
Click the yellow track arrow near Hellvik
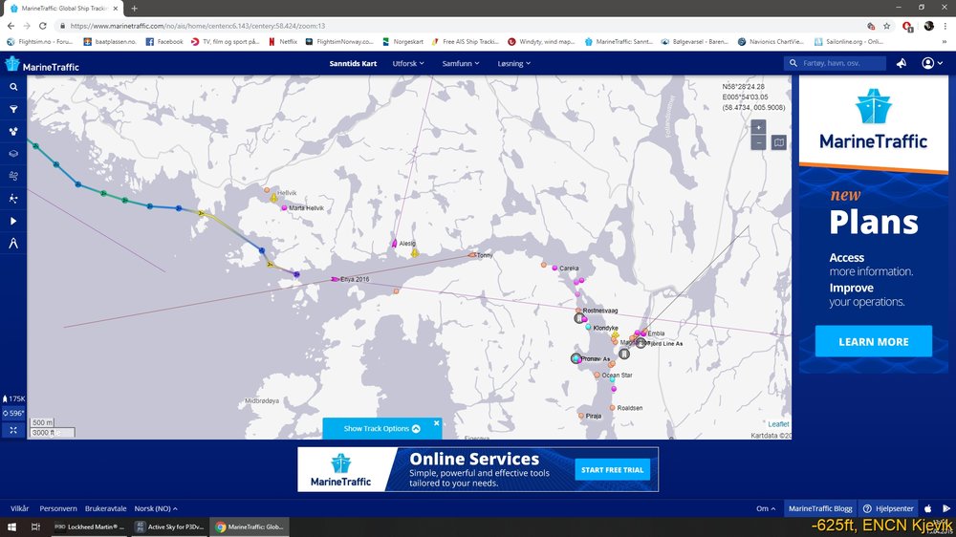coord(201,213)
